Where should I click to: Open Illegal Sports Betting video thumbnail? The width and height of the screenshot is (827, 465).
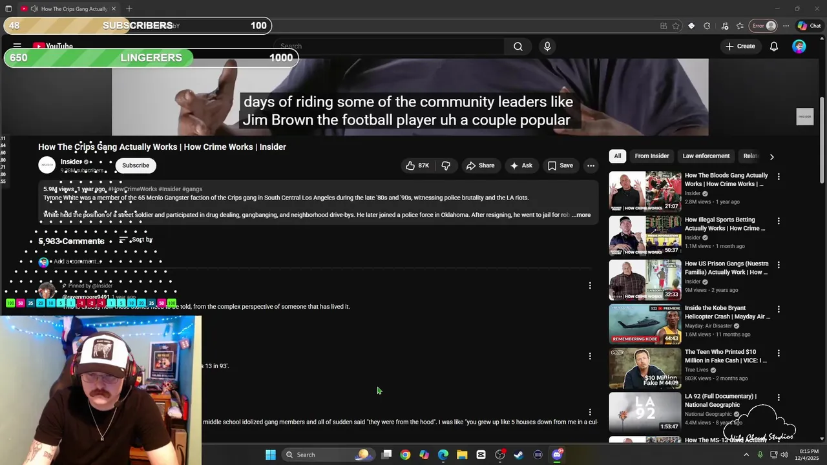point(645,236)
